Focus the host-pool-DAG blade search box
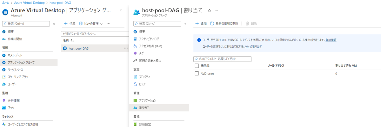This screenshot has width=381, height=127. [157, 24]
